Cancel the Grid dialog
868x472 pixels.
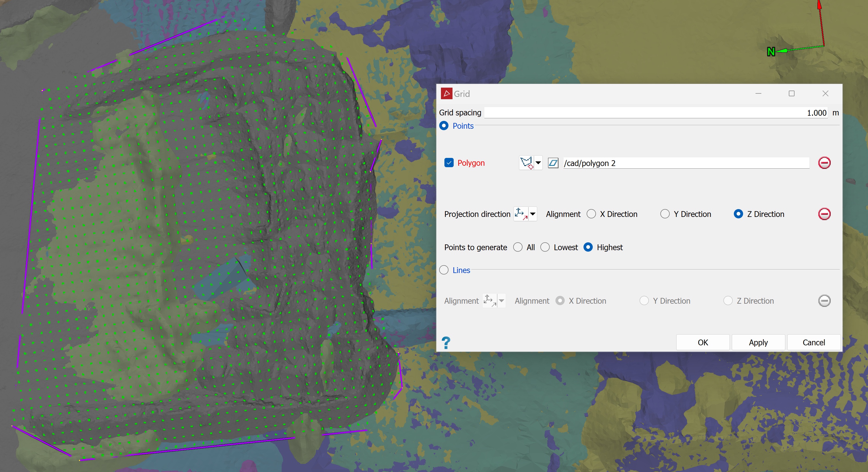pos(813,342)
